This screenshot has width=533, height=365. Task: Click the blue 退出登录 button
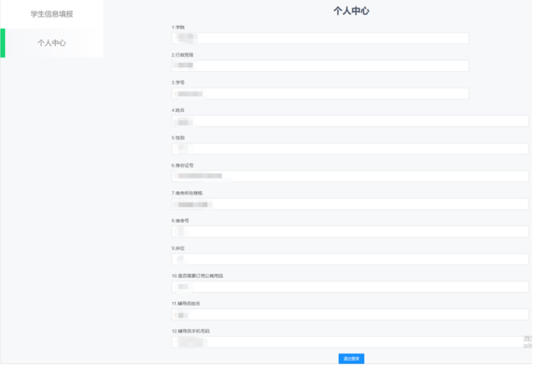(x=351, y=358)
